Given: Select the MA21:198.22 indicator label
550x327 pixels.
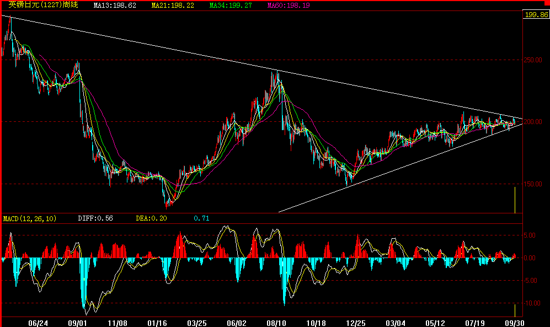Looking at the screenshot, I should coord(173,6).
